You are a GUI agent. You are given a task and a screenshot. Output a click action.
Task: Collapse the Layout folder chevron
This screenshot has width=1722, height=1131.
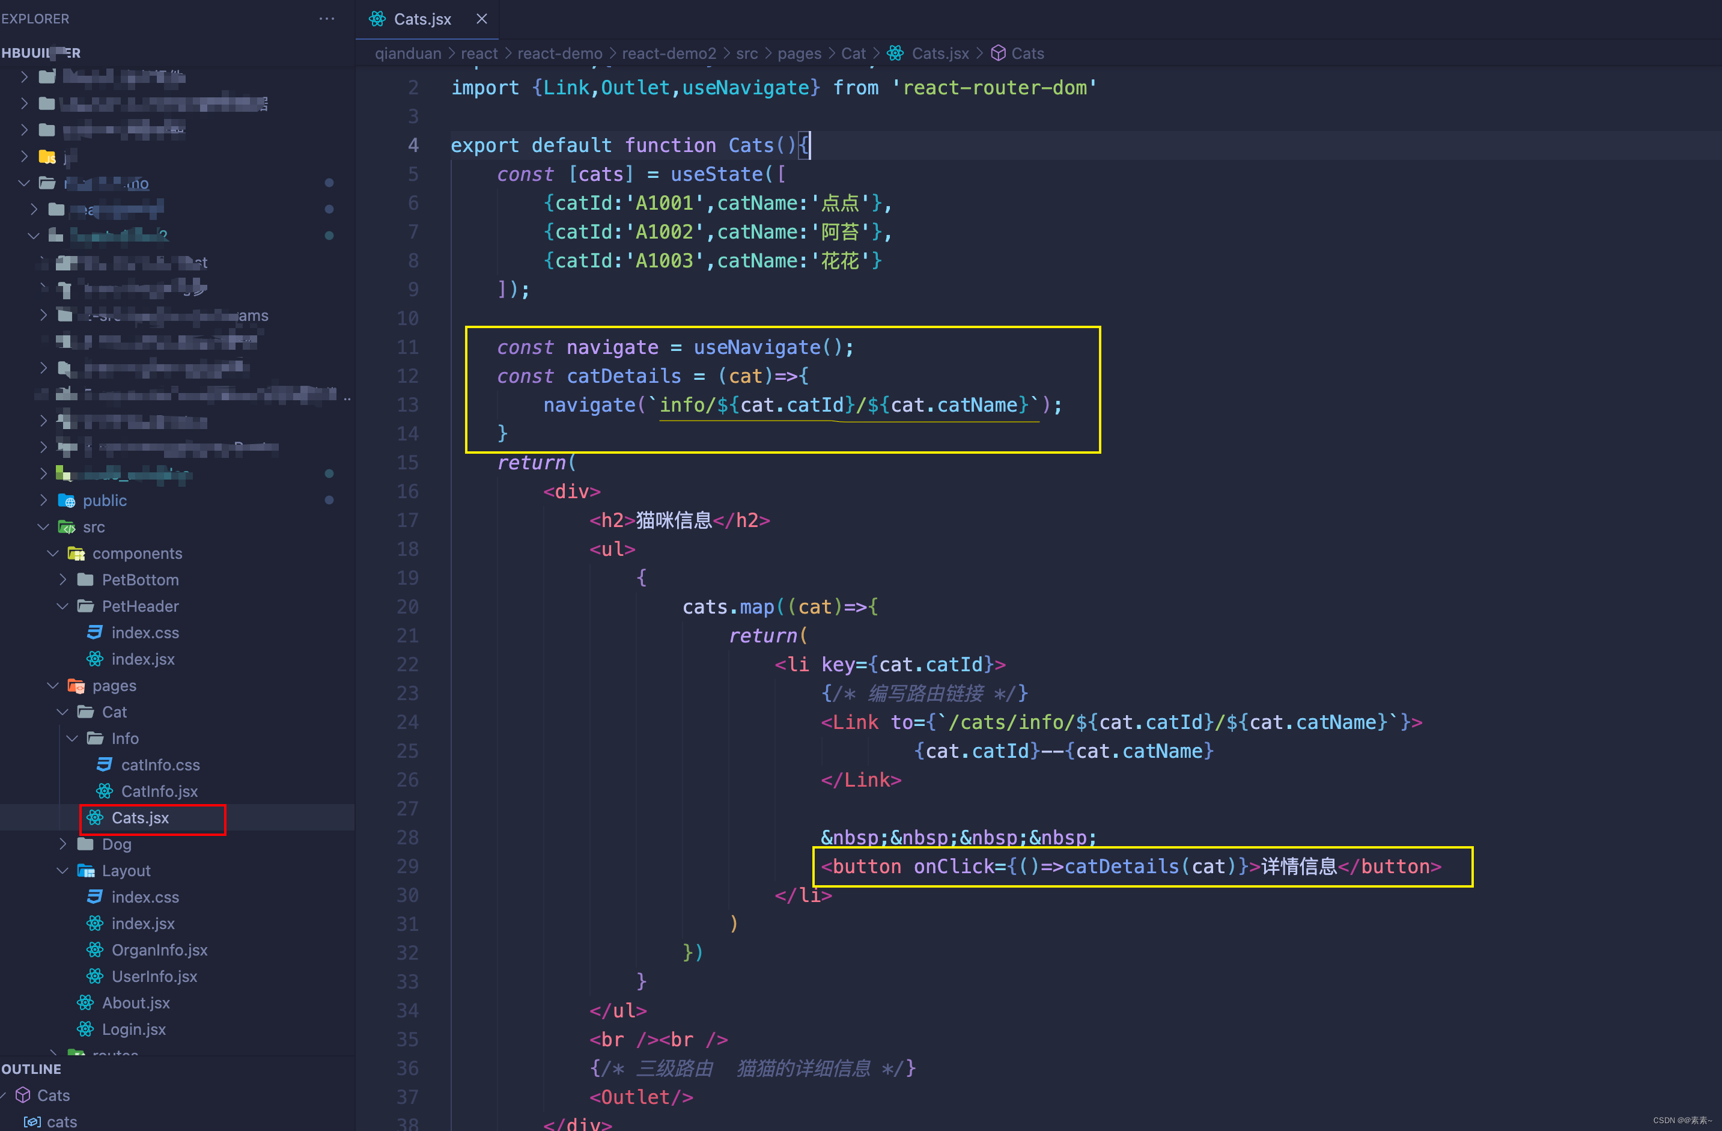pyautogui.click(x=63, y=871)
